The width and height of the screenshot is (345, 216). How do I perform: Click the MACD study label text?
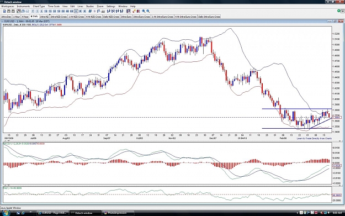coord(24,144)
